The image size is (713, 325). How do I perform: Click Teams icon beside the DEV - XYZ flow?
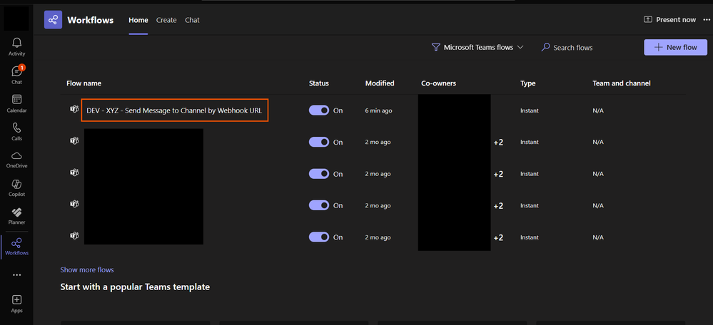(74, 109)
